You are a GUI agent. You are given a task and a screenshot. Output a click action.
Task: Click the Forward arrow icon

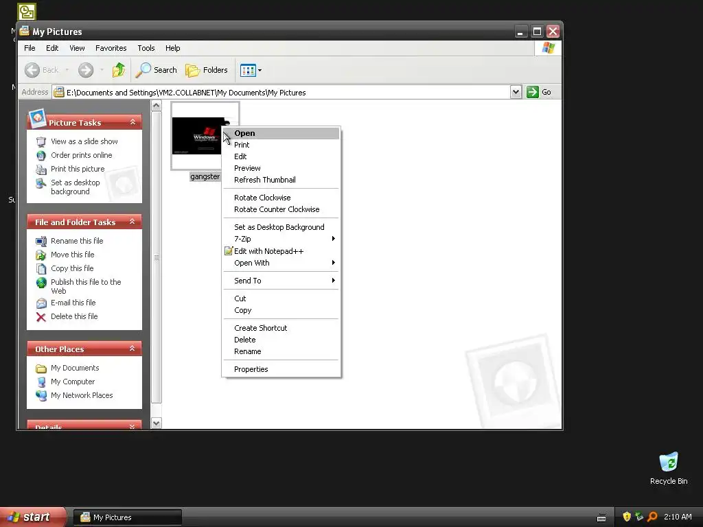pyautogui.click(x=86, y=70)
